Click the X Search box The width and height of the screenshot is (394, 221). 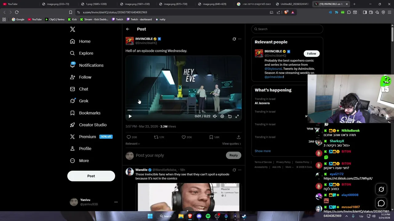287,29
